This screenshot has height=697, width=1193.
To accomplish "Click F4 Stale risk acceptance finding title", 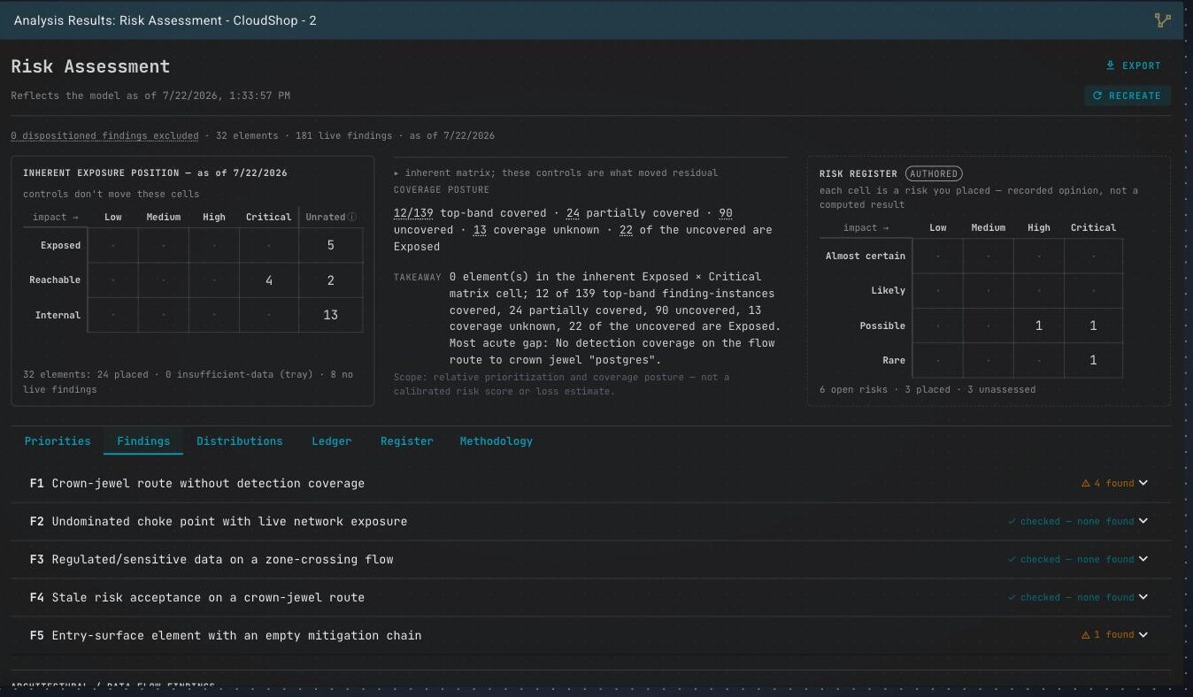I will 208,597.
